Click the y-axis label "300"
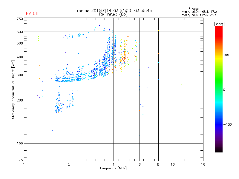Screen dimensions: 239x179 (20, 75)
